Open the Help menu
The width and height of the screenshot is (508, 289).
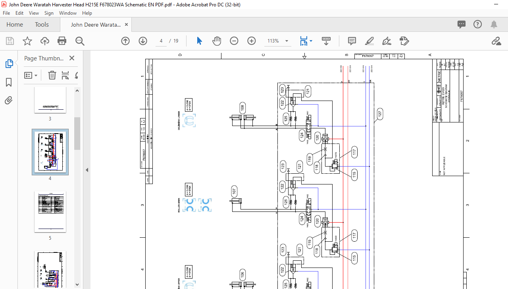[87, 13]
